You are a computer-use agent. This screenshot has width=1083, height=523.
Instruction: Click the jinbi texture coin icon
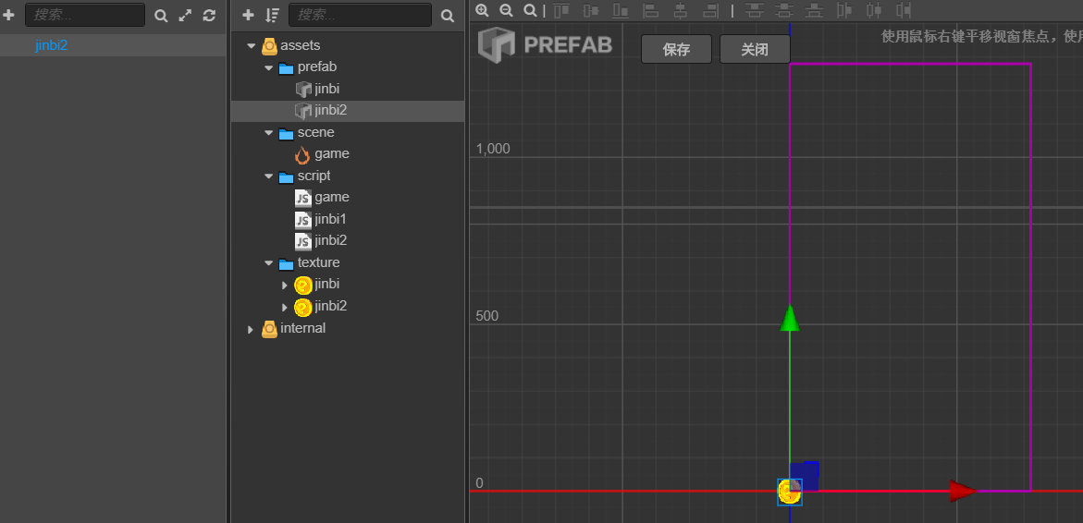[303, 285]
